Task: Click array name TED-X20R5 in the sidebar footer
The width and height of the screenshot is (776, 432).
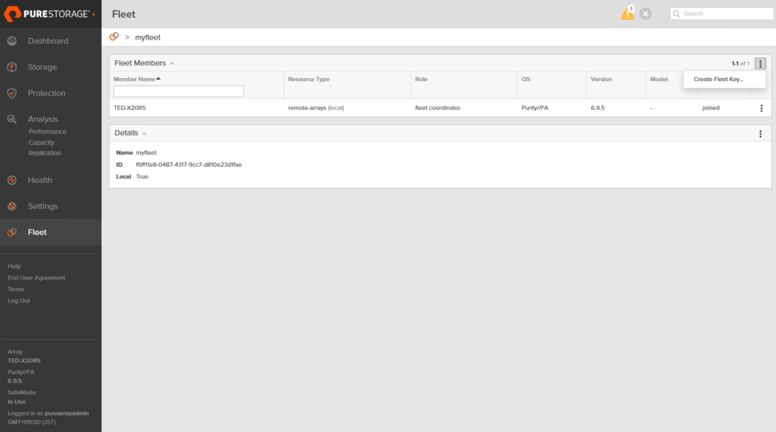Action: pos(24,360)
